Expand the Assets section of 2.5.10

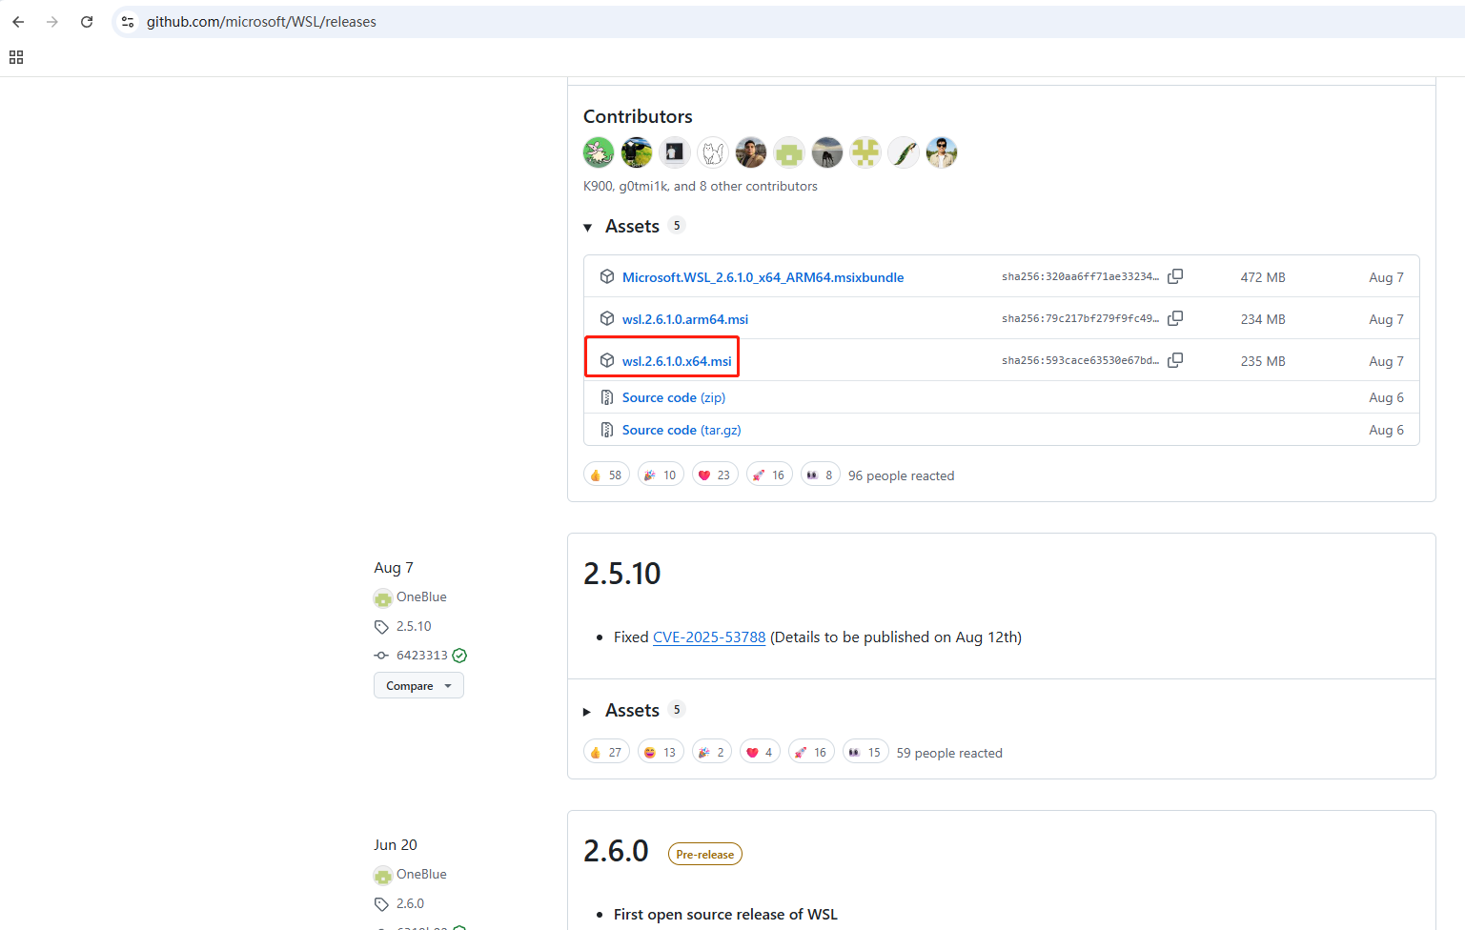point(633,710)
